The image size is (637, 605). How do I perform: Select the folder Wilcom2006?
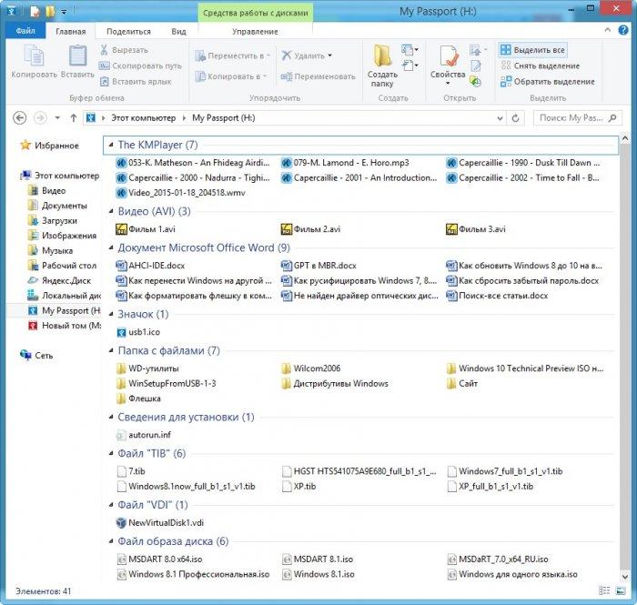(x=311, y=368)
